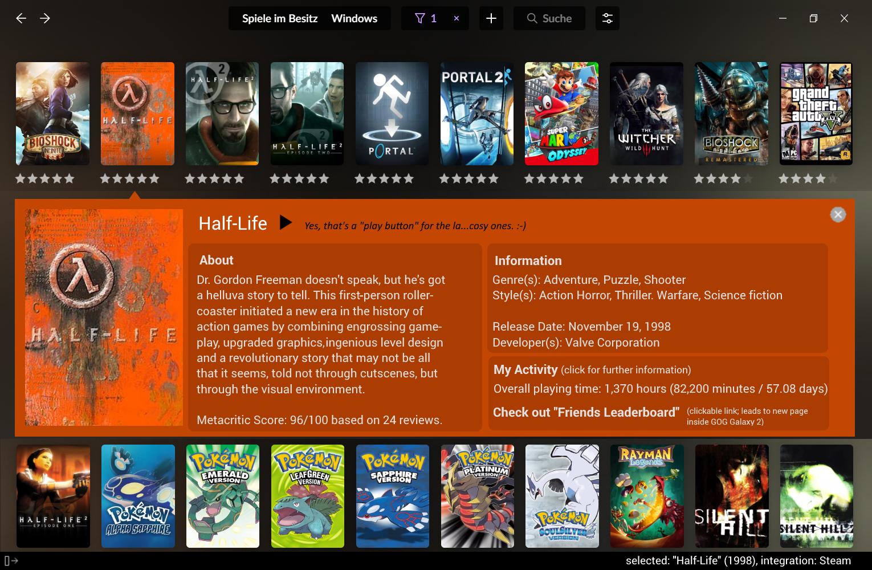The width and height of the screenshot is (872, 570).
Task: Select The Witcher Wild Hunt cover
Action: [x=646, y=113]
